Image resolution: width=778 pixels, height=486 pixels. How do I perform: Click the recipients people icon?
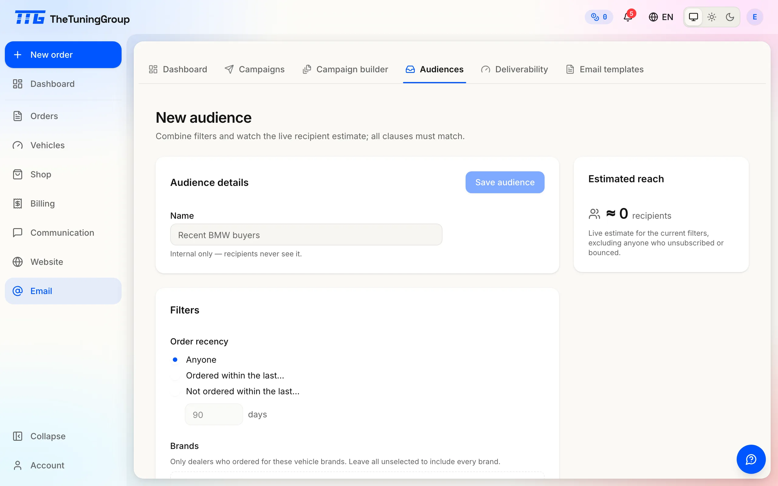(x=594, y=214)
